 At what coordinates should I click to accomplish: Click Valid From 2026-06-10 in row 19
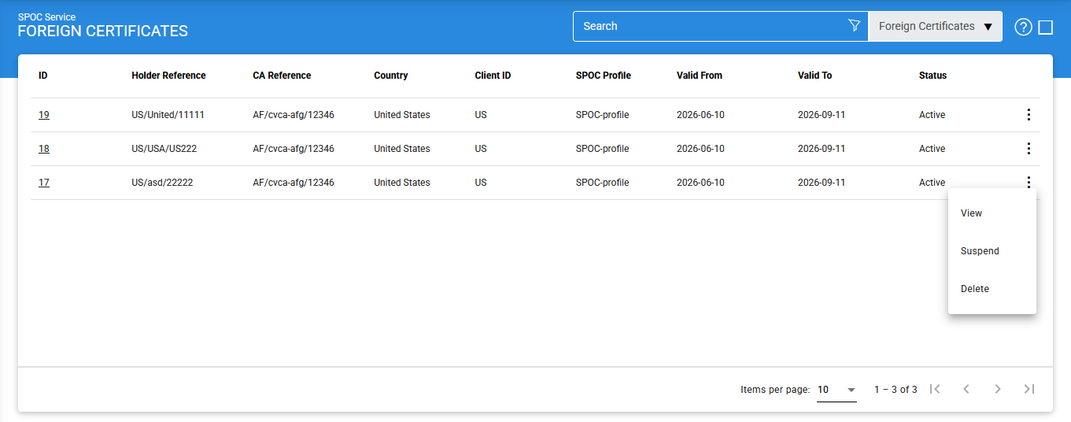(700, 115)
